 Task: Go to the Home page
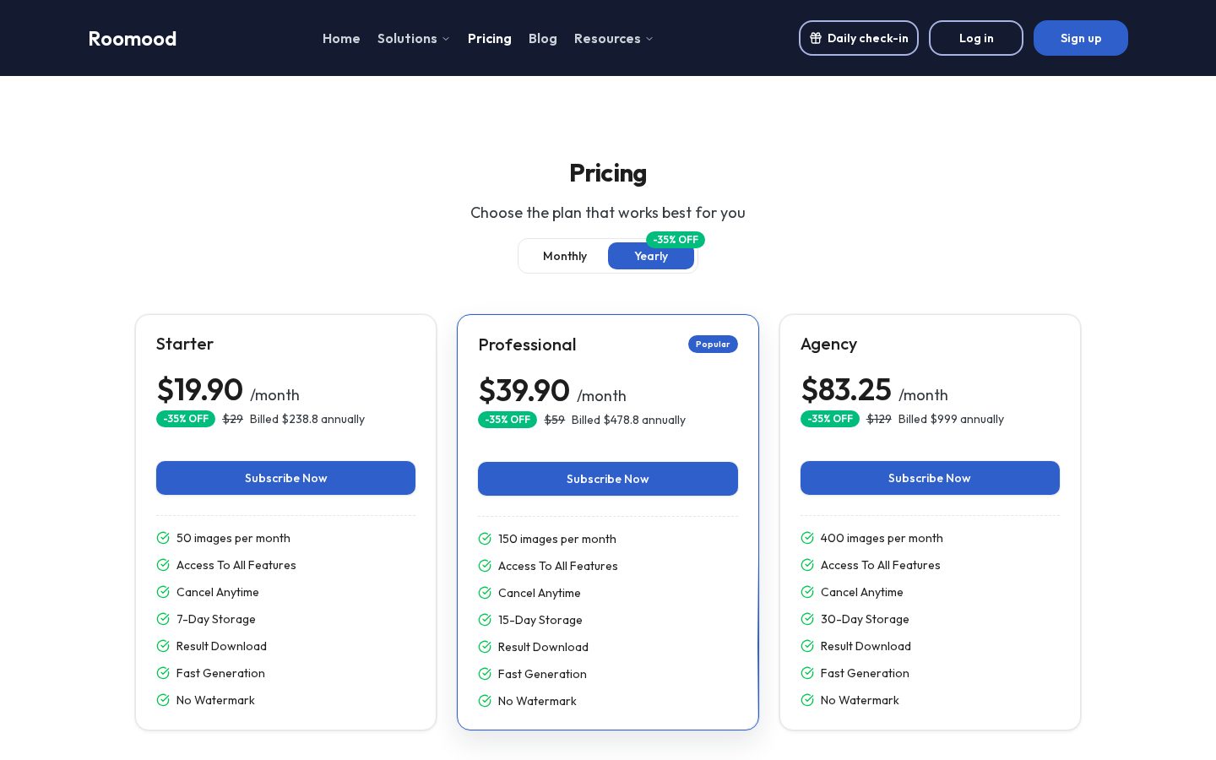(x=341, y=39)
